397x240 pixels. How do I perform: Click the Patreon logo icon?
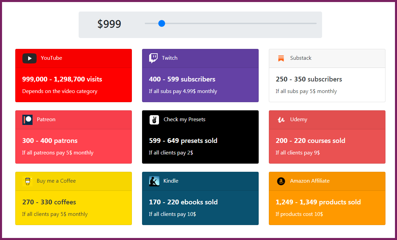pyautogui.click(x=27, y=120)
